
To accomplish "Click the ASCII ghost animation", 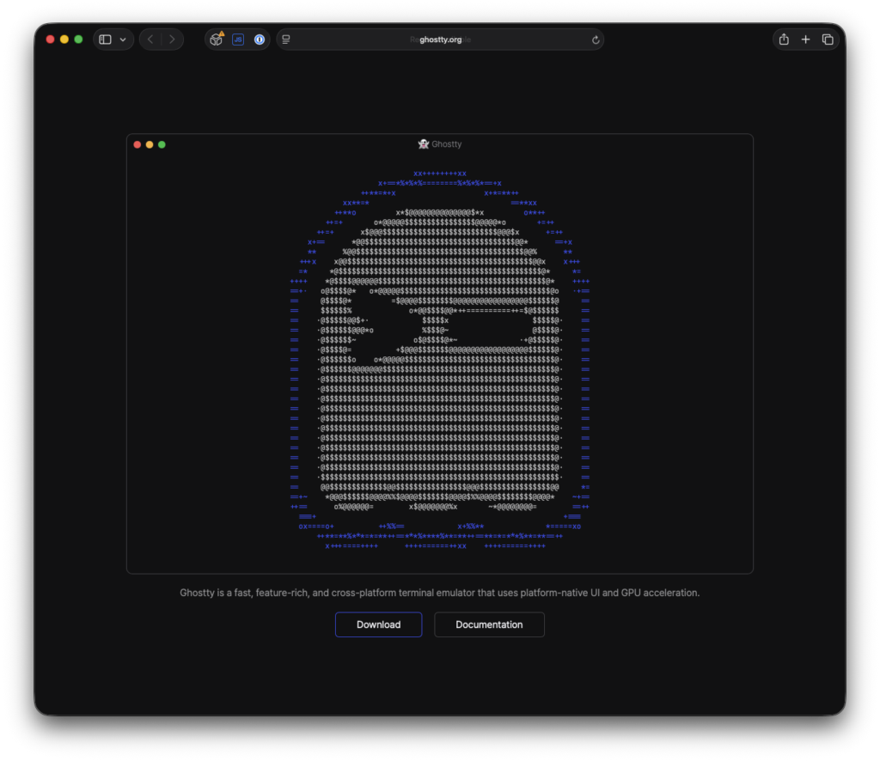I will (x=440, y=360).
